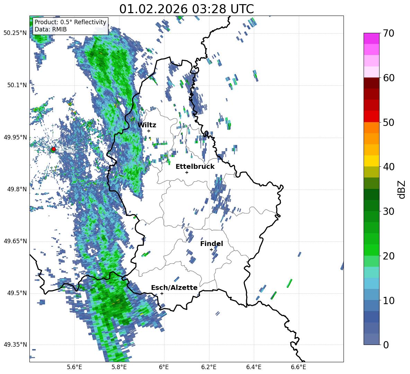Click the colorbar tick value 60
The width and height of the screenshot is (410, 374).
(388, 78)
